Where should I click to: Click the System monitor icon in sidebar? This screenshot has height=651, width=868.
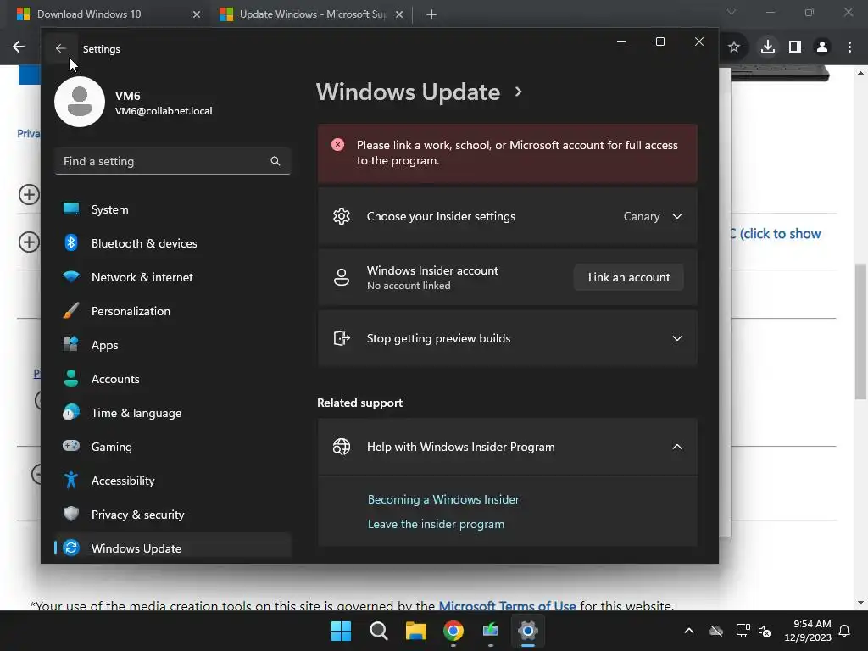(71, 209)
